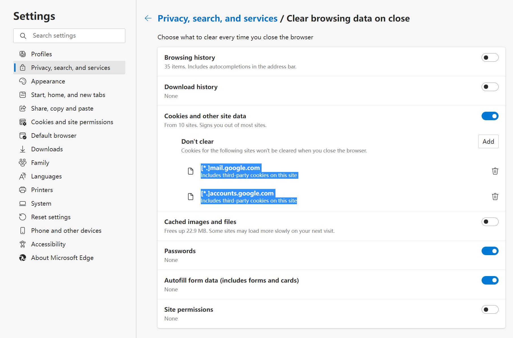
Task: Click Privacy, search, and services breadcrumb link
Action: point(217,18)
